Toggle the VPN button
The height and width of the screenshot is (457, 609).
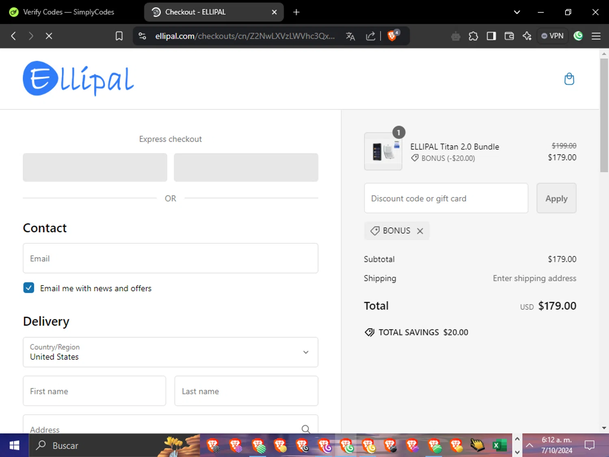click(x=553, y=36)
